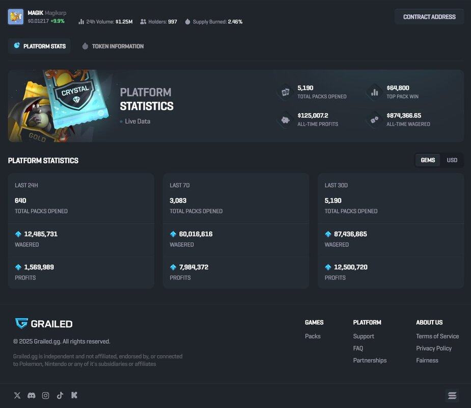
Task: Open the FAQ link
Action: pos(358,348)
